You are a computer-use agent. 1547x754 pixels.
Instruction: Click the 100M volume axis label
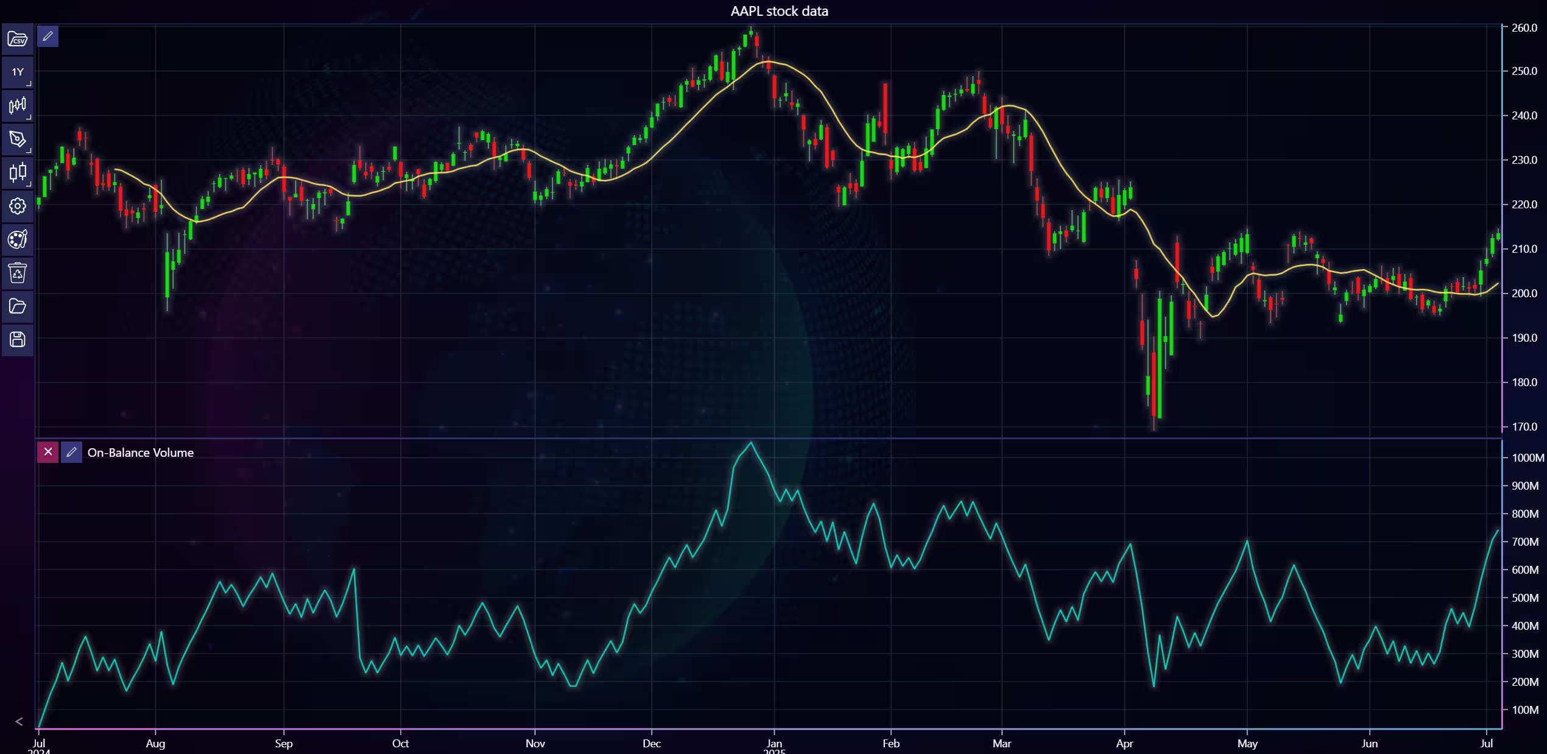click(1525, 710)
